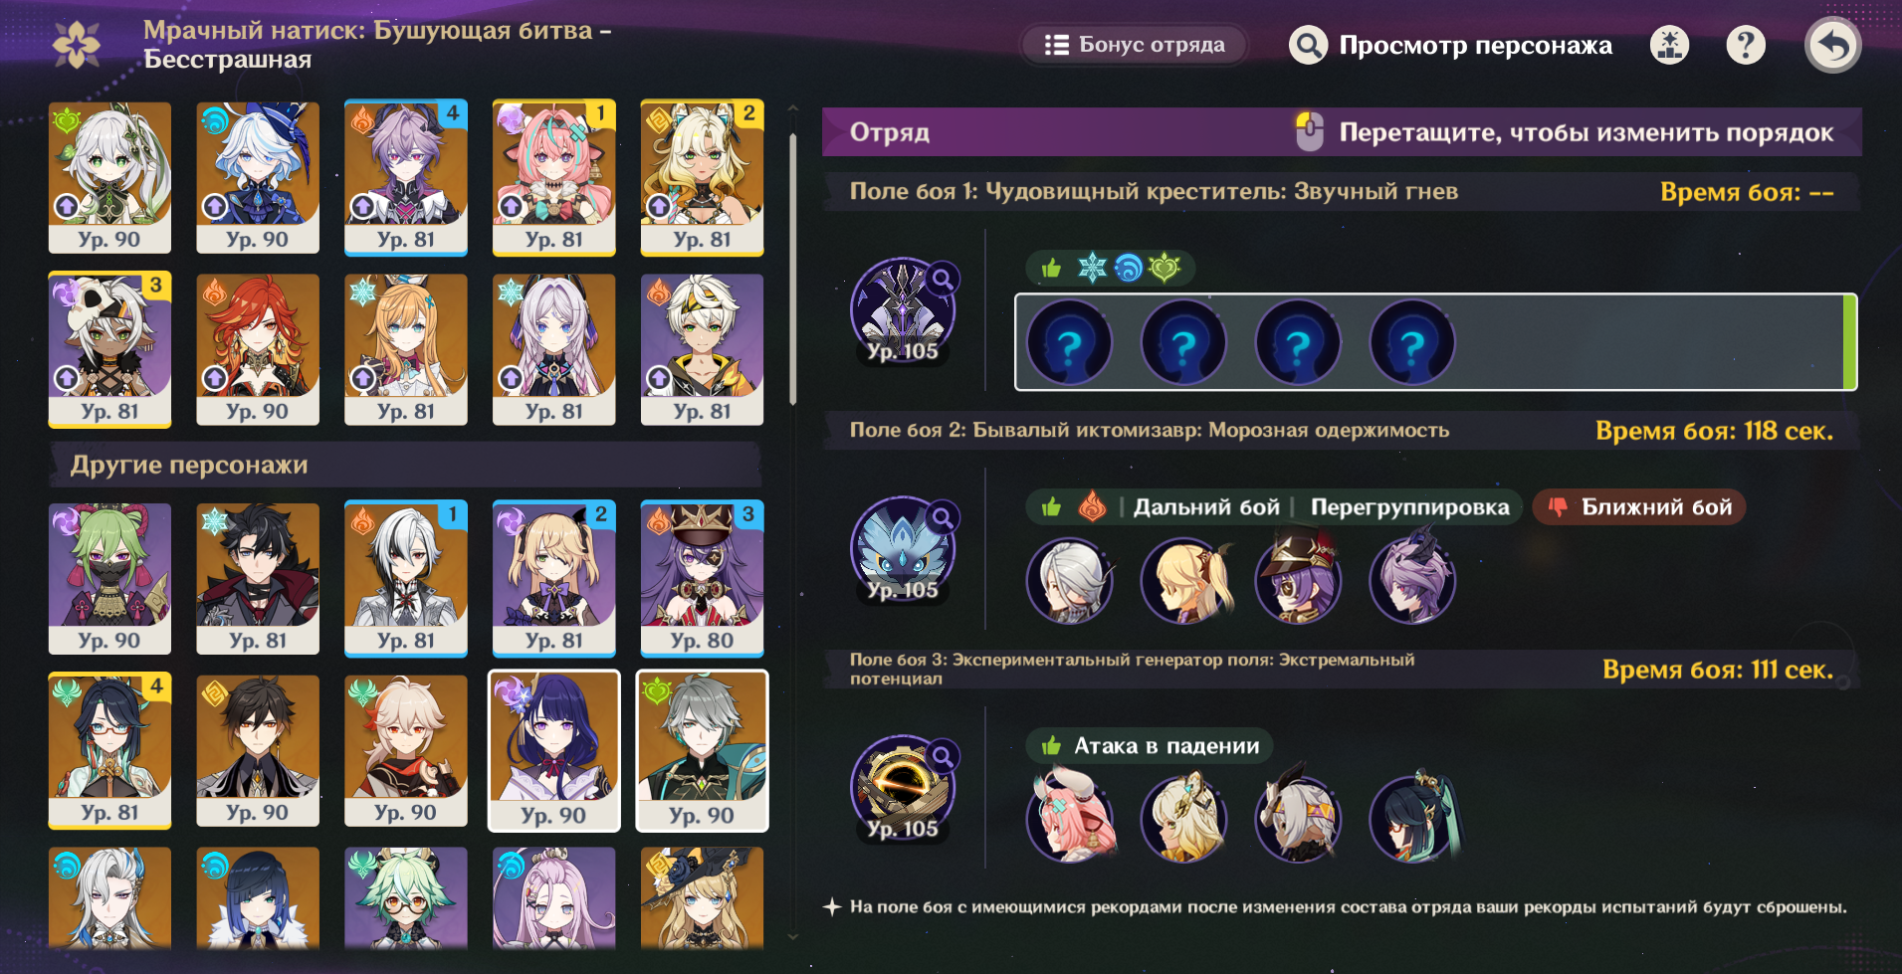
Task: Select fourth empty question-mark team slot
Action: pos(1412,342)
